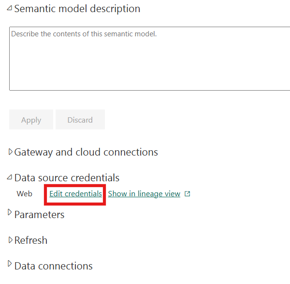Click the "Semantic model description" heading text
Viewport: 290px width, 284px height.
tap(77, 9)
